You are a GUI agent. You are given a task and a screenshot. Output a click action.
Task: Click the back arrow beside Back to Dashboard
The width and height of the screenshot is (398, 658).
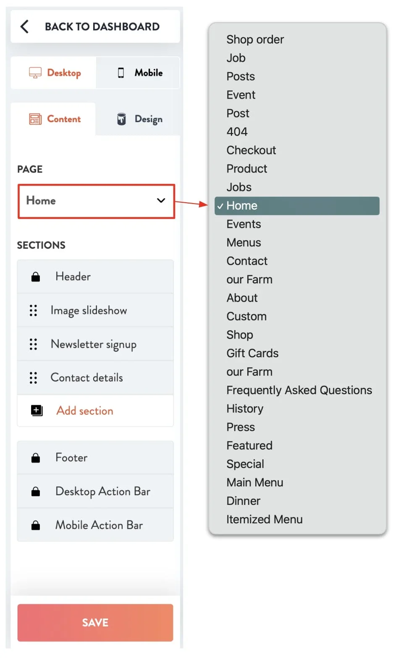click(x=24, y=26)
